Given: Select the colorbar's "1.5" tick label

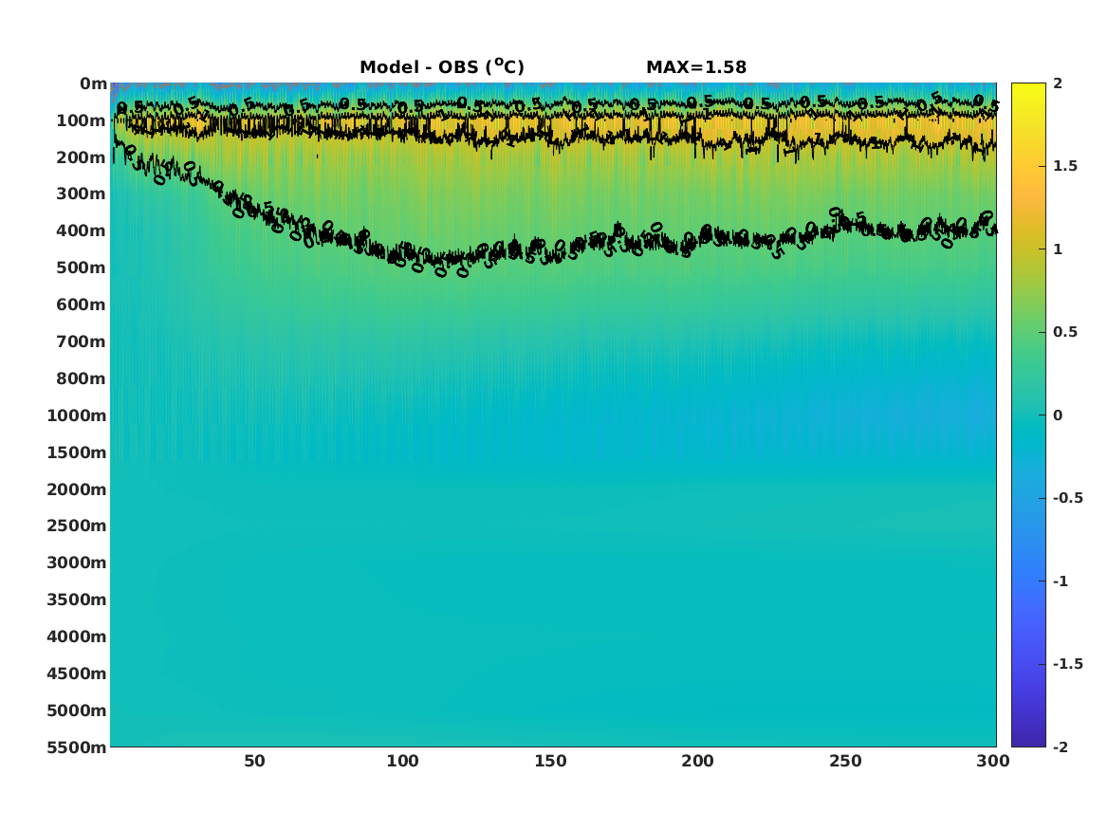Looking at the screenshot, I should click(1065, 166).
